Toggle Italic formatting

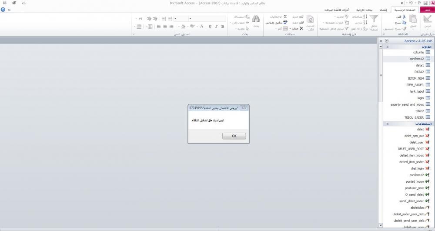(216, 27)
